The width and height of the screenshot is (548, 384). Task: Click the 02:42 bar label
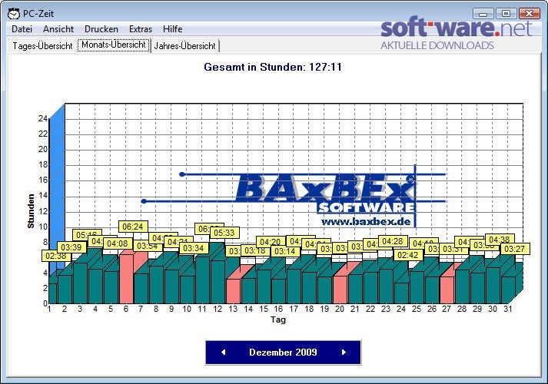[x=408, y=255]
